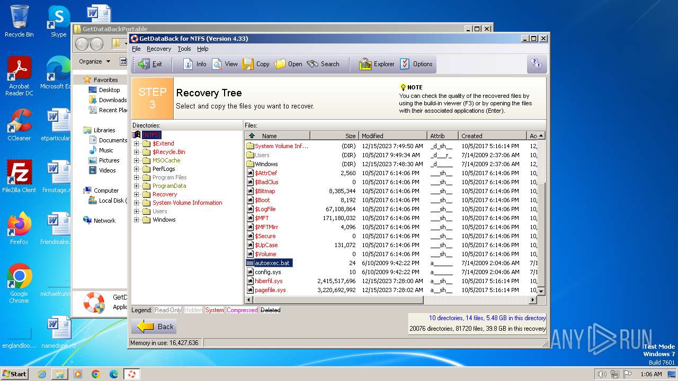Open Firefox desktop icon
The width and height of the screenshot is (678, 381).
(x=19, y=228)
